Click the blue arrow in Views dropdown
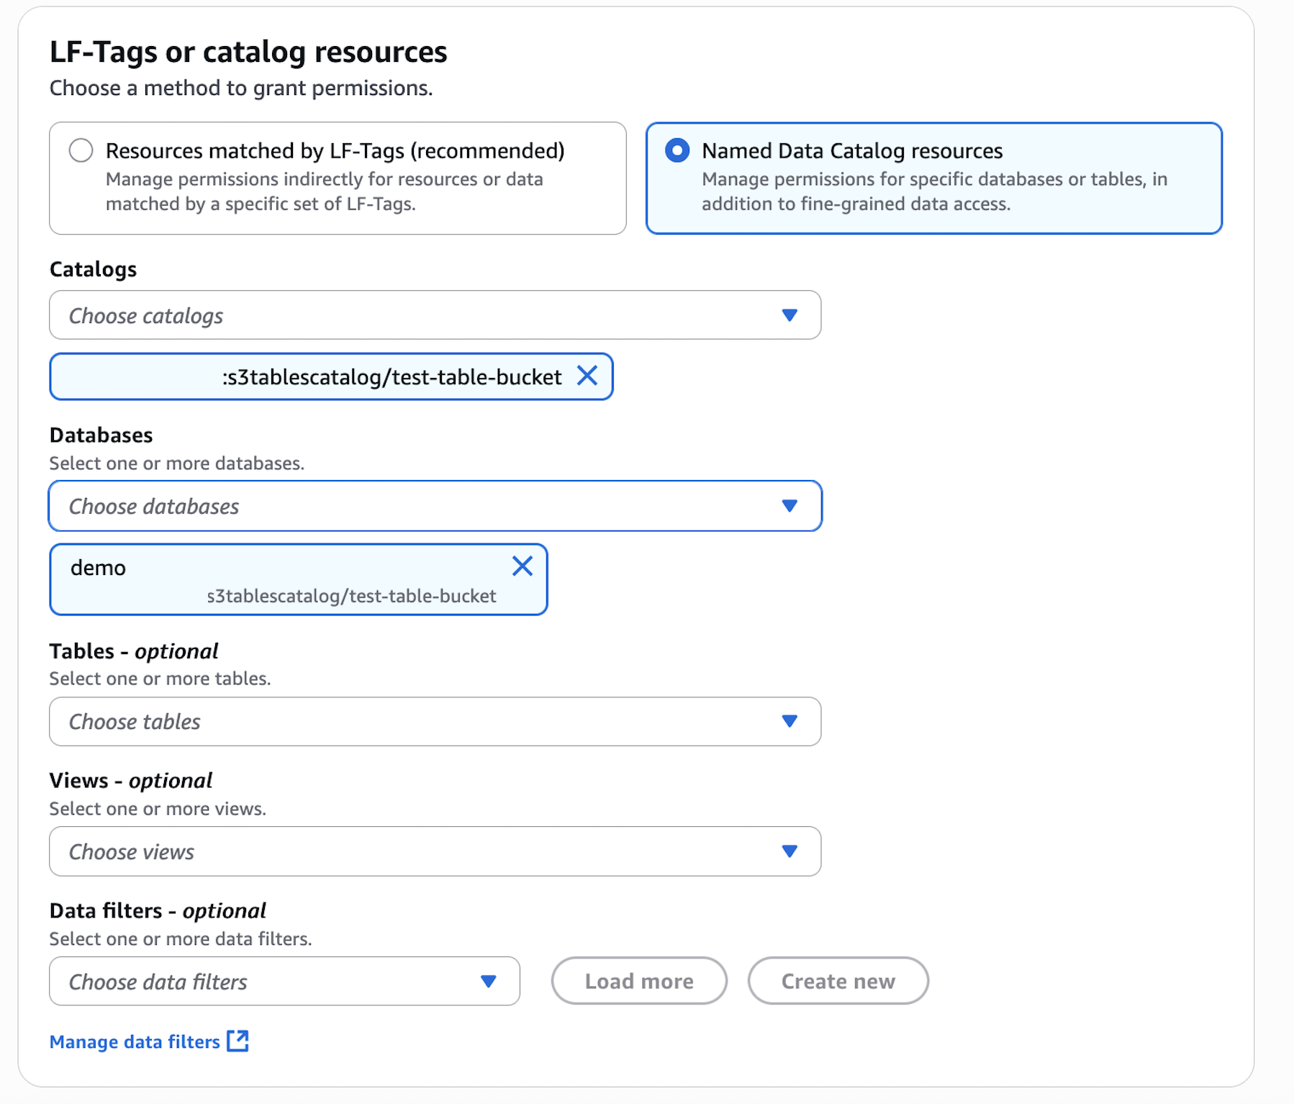The height and width of the screenshot is (1104, 1294). click(x=789, y=851)
